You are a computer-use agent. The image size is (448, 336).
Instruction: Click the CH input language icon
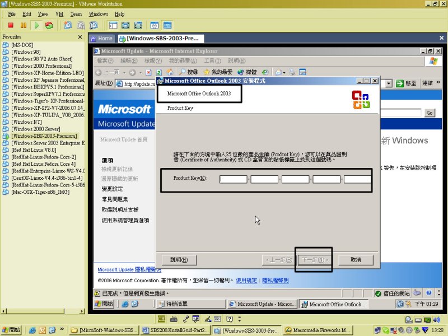161,319
